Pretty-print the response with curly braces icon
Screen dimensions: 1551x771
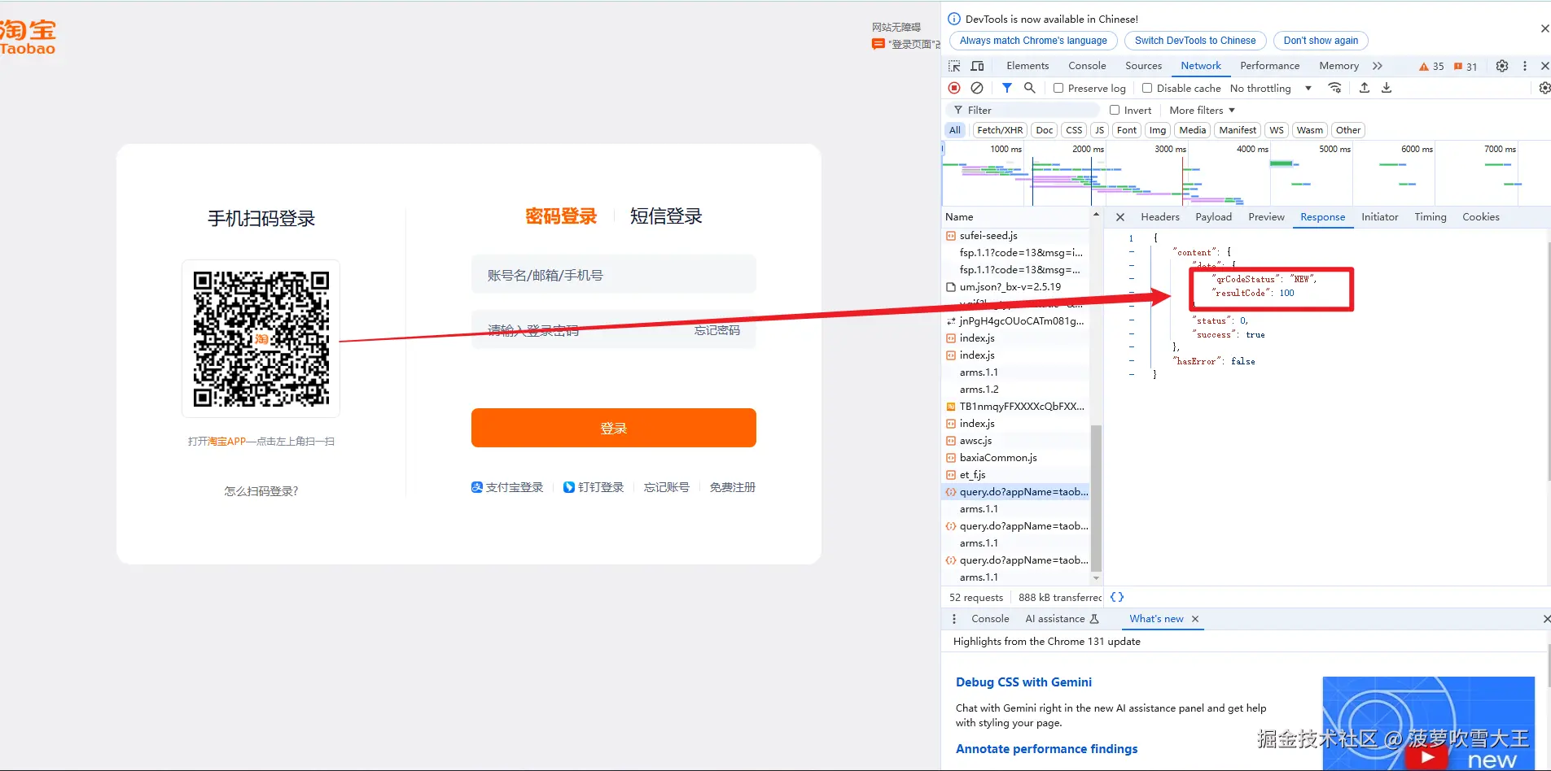point(1117,597)
